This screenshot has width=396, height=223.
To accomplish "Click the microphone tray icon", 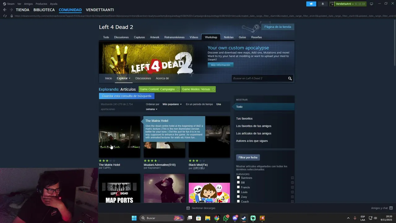I will pos(355,218).
